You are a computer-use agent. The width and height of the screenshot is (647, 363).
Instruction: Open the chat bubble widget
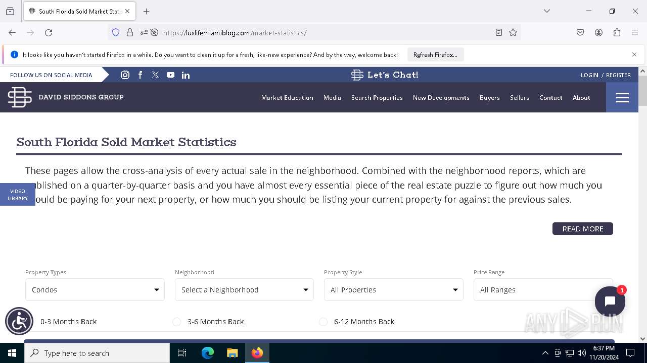[x=610, y=301]
